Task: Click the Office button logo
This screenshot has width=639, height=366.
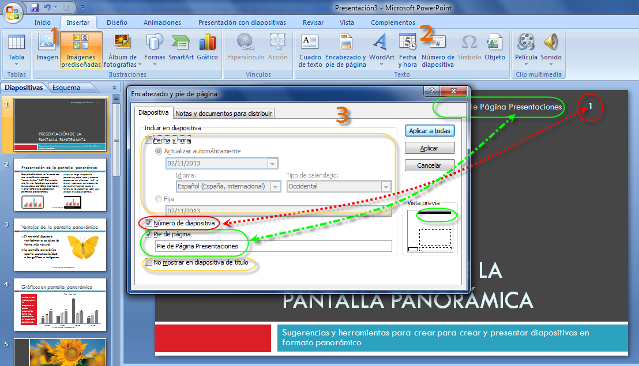Action: (x=12, y=12)
